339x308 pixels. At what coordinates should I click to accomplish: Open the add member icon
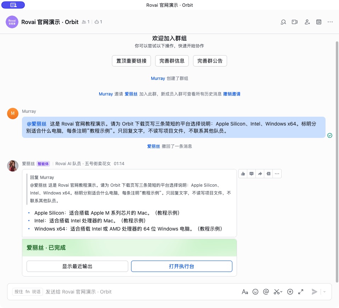point(307,22)
